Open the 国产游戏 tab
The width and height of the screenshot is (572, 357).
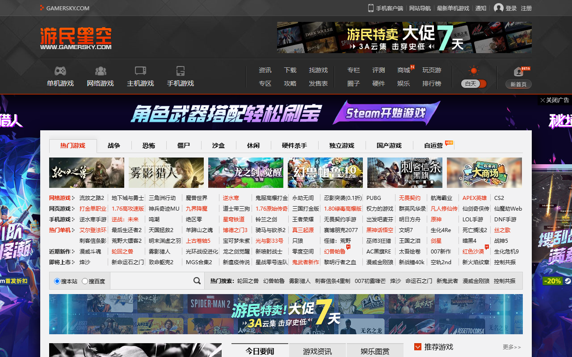pyautogui.click(x=389, y=145)
